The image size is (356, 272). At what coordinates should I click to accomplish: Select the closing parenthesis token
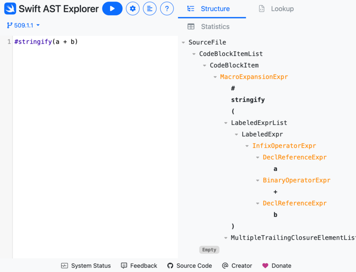point(233,226)
